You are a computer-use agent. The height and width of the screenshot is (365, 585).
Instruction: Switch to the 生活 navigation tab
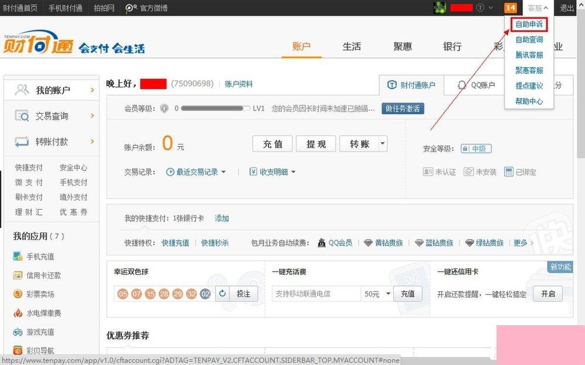tap(352, 47)
